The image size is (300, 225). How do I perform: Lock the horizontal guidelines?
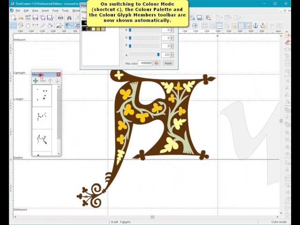(234, 25)
